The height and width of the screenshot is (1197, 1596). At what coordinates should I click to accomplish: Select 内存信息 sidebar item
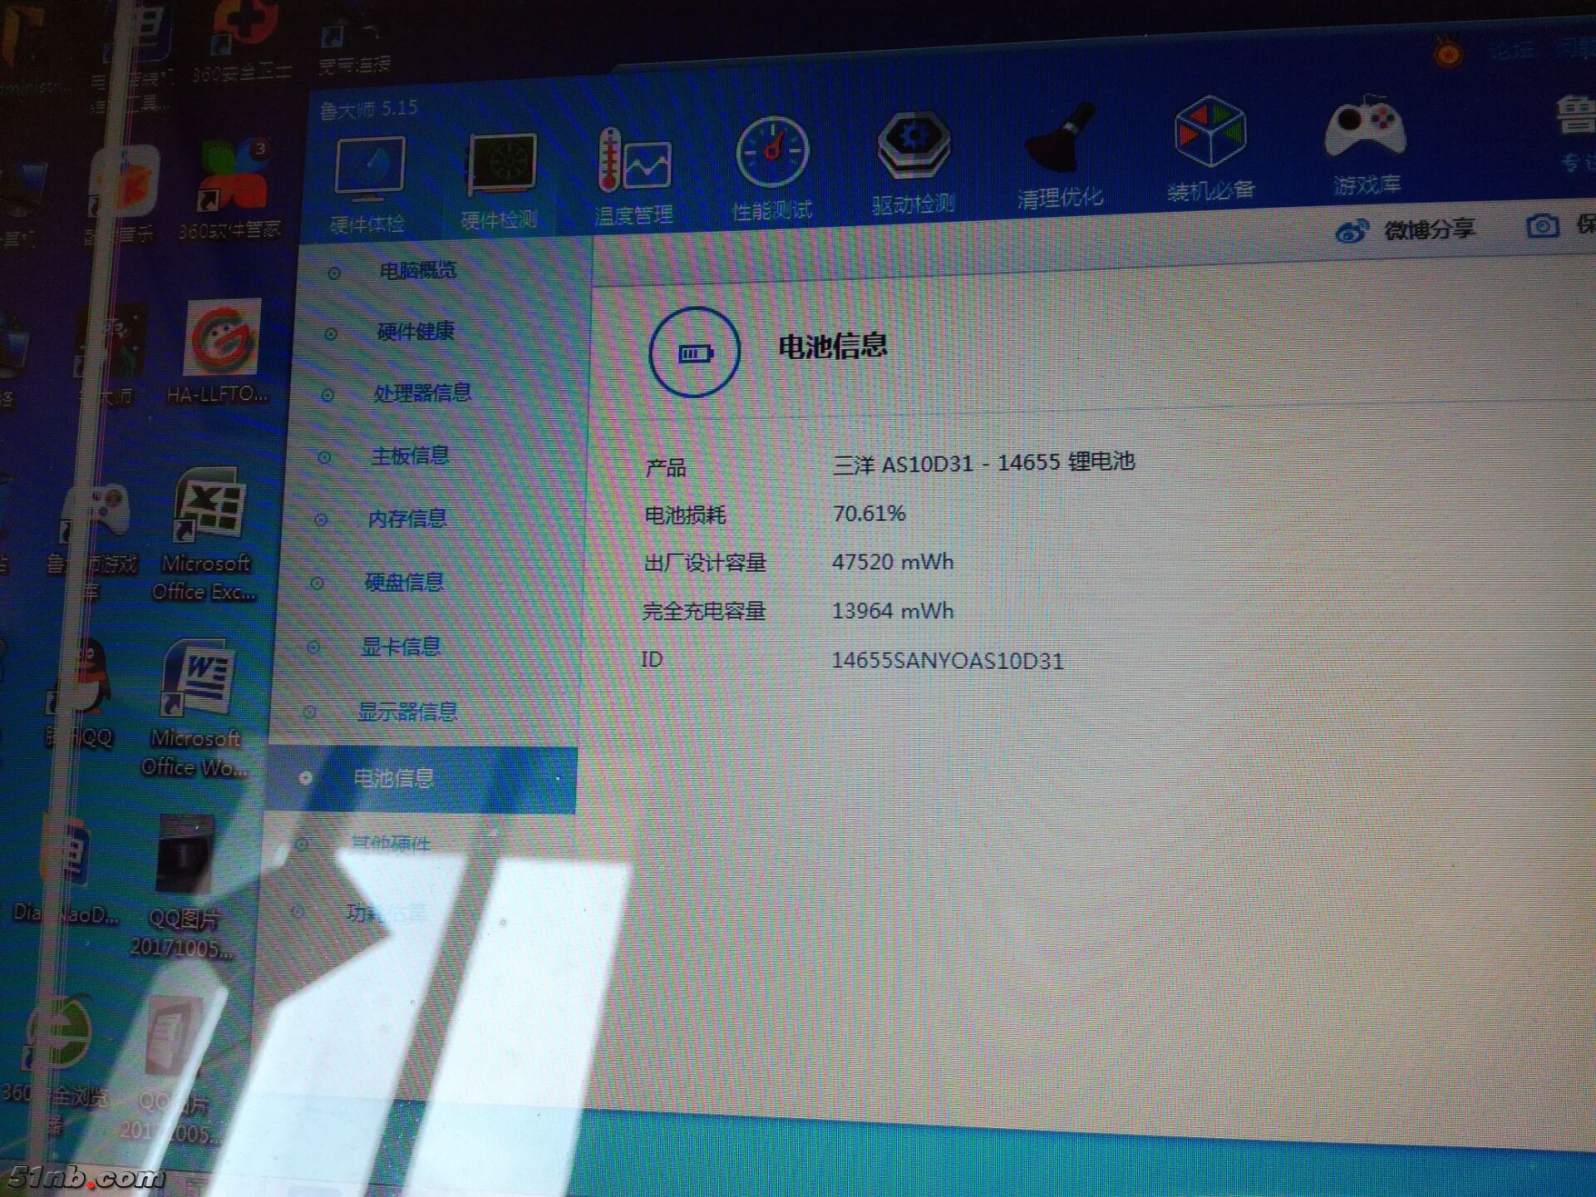[407, 519]
